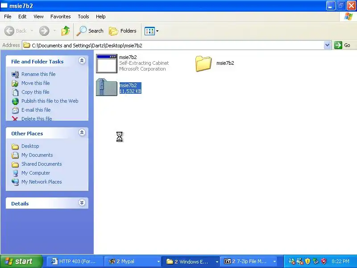The width and height of the screenshot is (357, 268).
Task: Open the Help menu
Action: [101, 17]
